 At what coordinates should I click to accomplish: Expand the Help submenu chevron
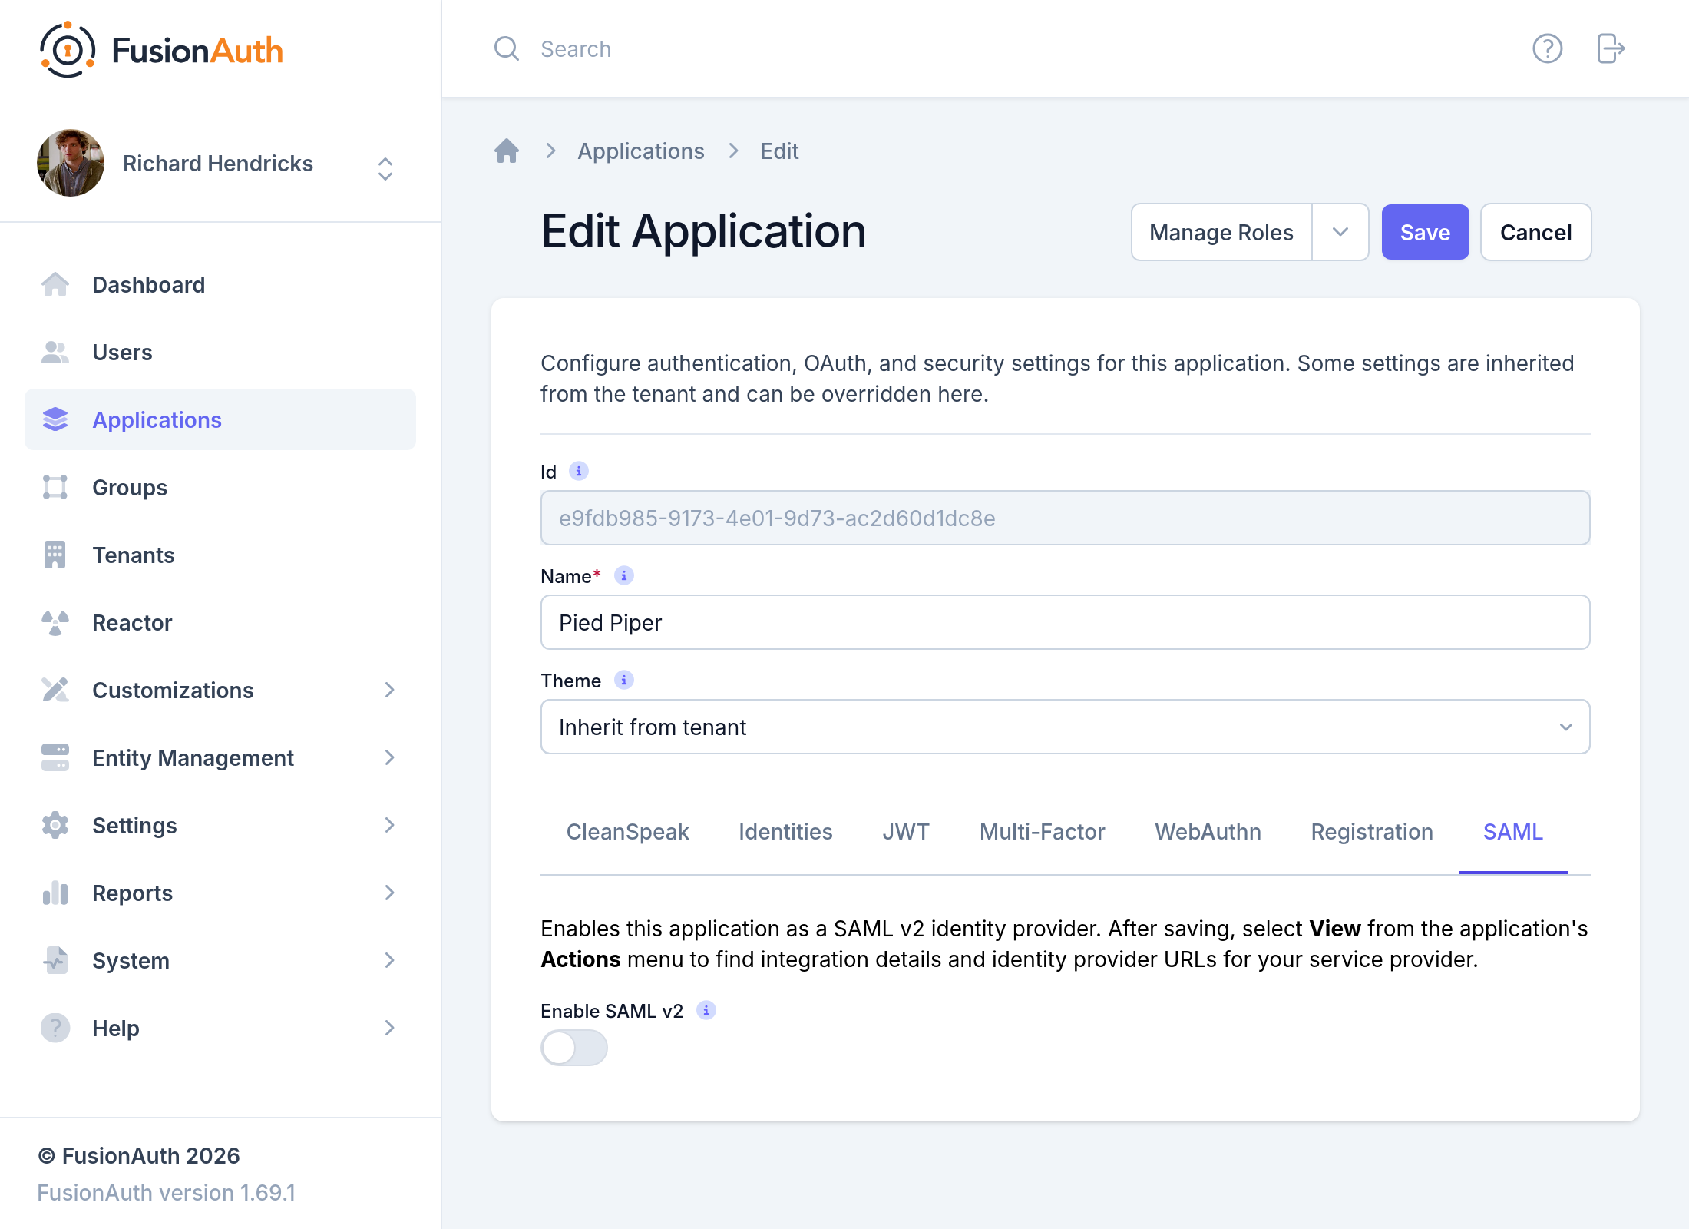[x=390, y=1029]
